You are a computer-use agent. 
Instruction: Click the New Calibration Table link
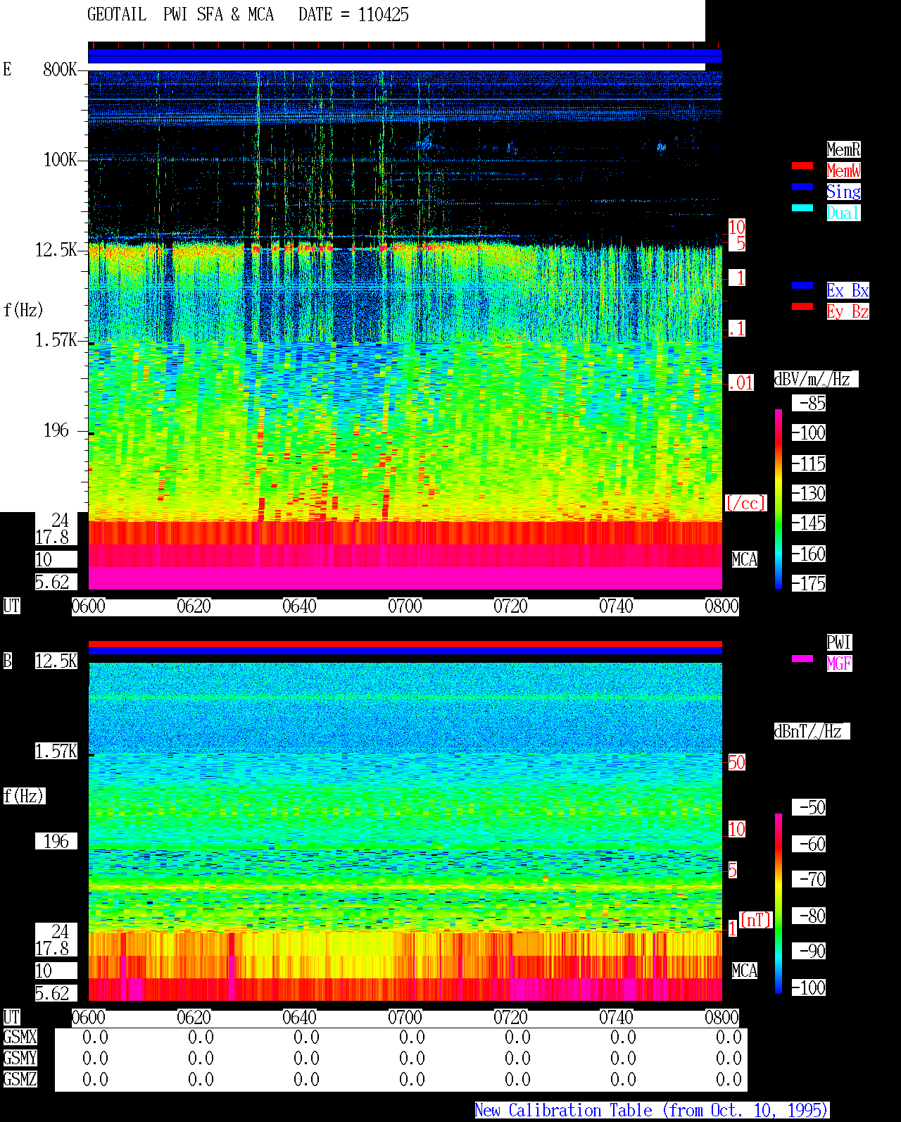click(652, 1111)
